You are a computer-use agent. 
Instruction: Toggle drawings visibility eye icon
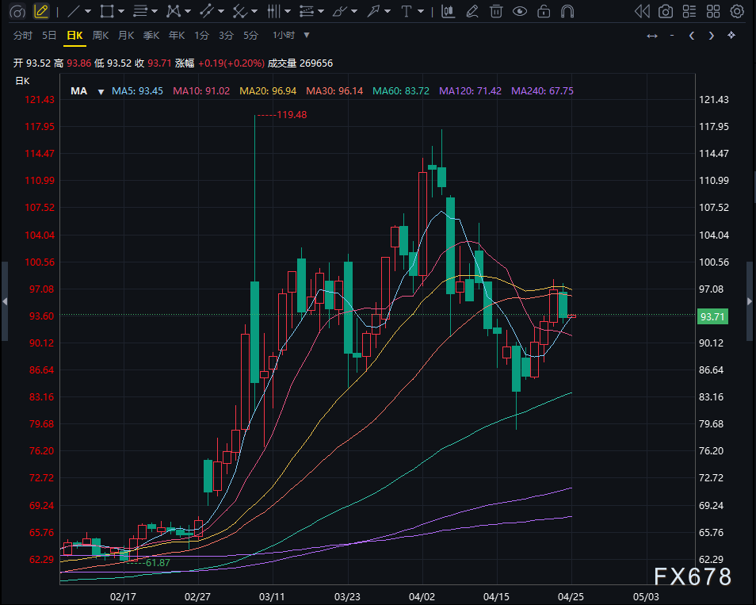click(x=520, y=11)
